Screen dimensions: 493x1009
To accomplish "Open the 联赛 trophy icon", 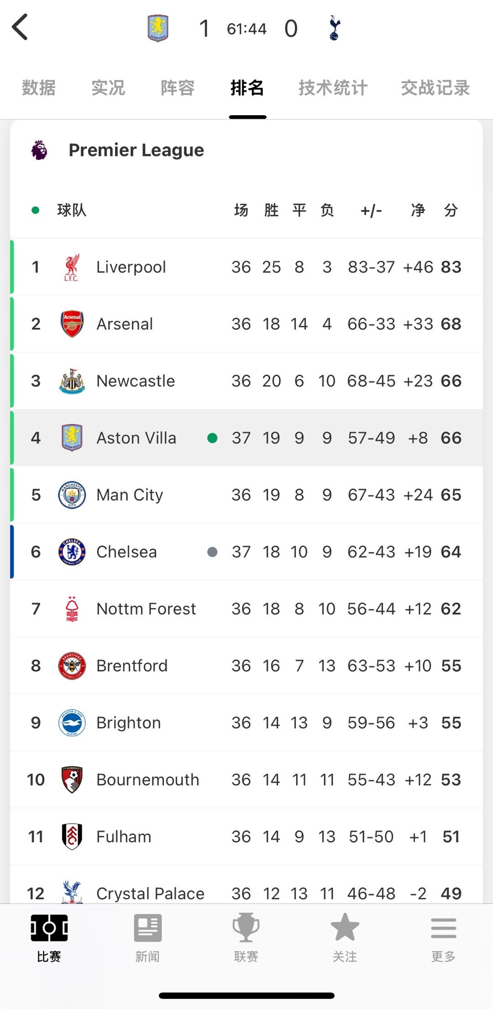I will pyautogui.click(x=246, y=928).
